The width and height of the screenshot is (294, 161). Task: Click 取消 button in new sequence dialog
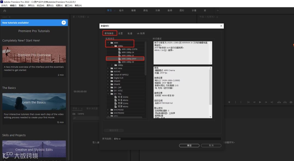[x=211, y=146]
